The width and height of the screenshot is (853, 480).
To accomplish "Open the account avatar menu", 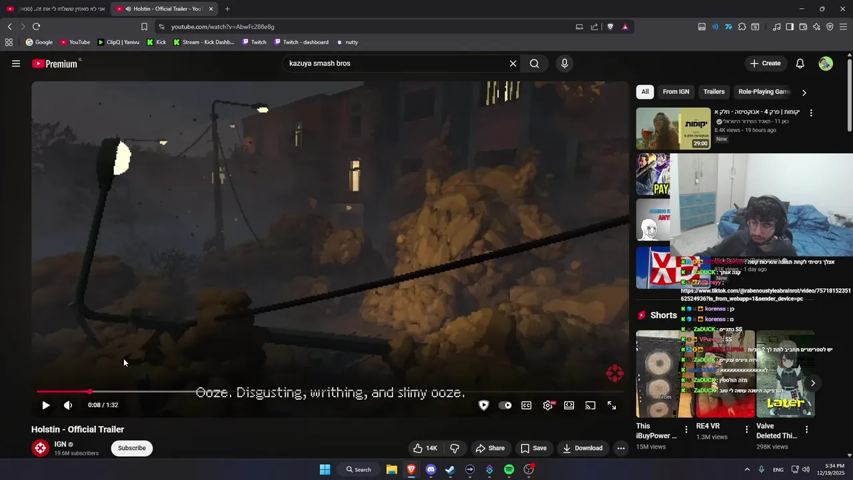I will tap(826, 63).
